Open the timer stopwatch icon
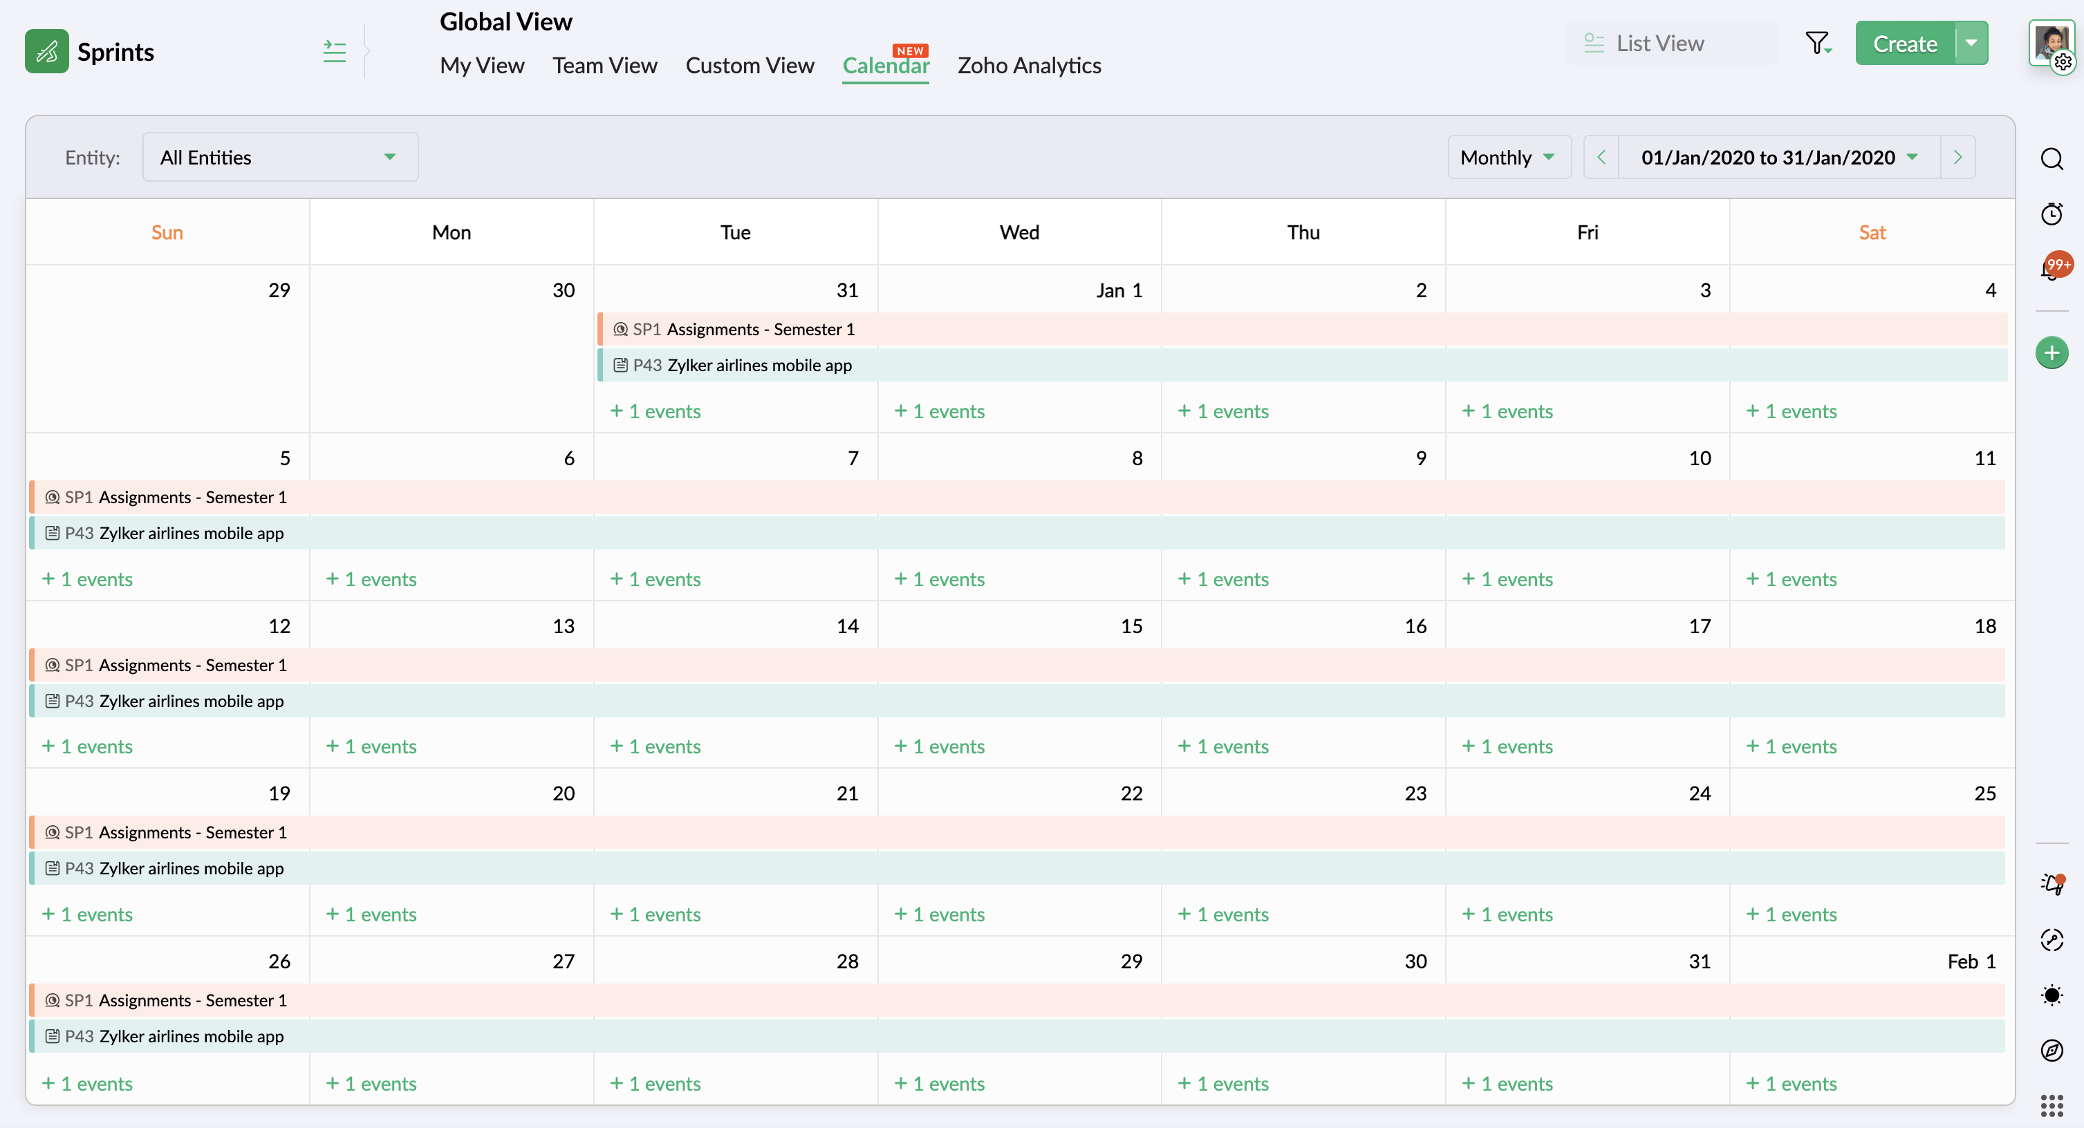This screenshot has width=2084, height=1128. (x=2052, y=214)
